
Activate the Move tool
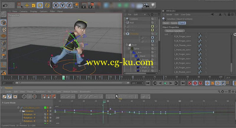tap(27, 6)
